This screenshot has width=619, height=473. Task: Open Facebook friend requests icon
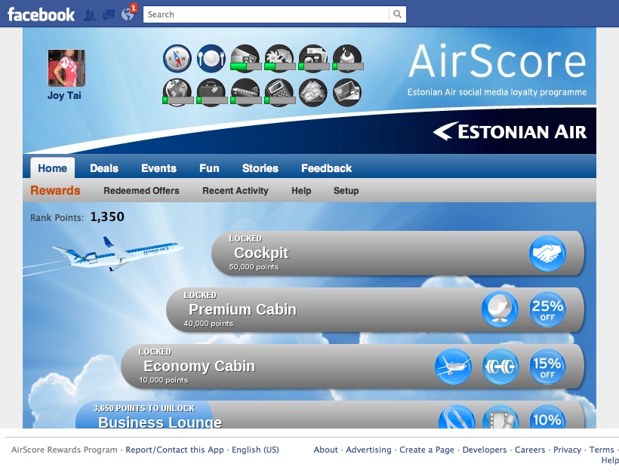pos(90,15)
